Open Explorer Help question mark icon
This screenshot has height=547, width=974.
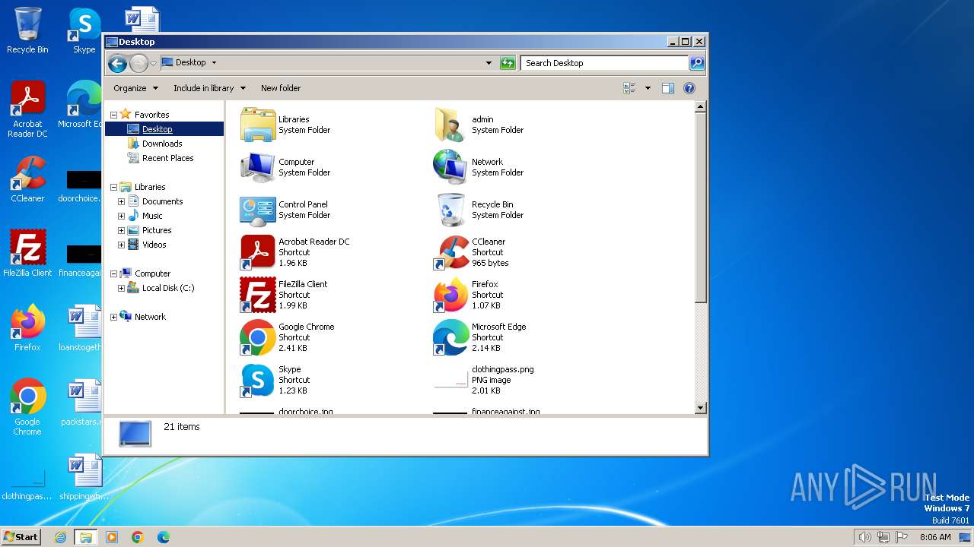coord(689,88)
